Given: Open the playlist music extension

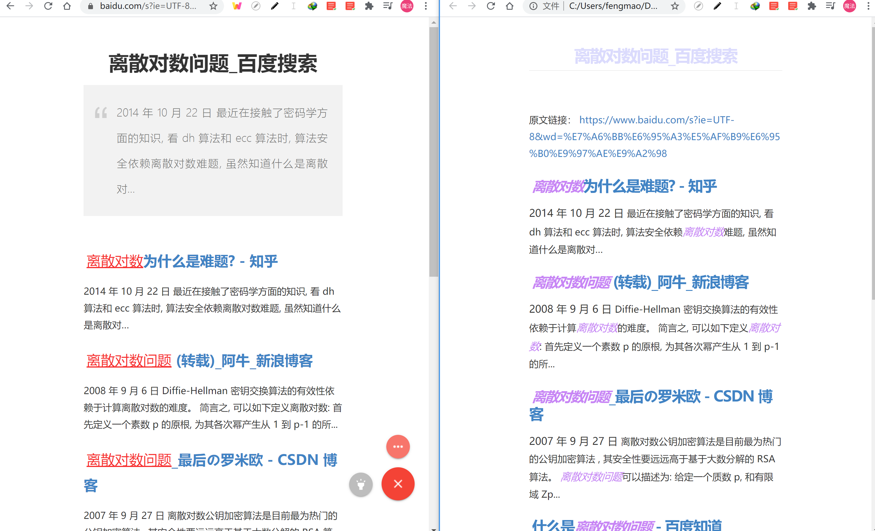Looking at the screenshot, I should [387, 6].
